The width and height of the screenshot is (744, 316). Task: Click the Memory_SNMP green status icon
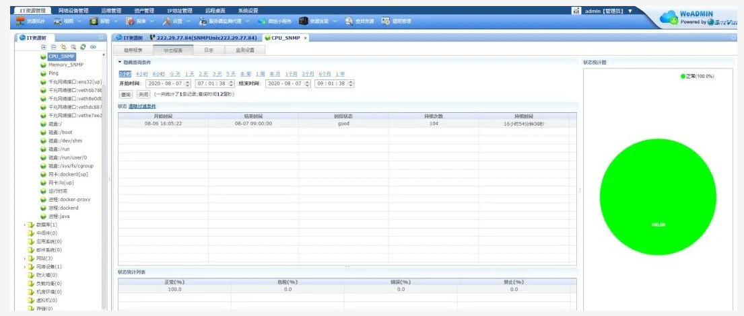pyautogui.click(x=43, y=65)
